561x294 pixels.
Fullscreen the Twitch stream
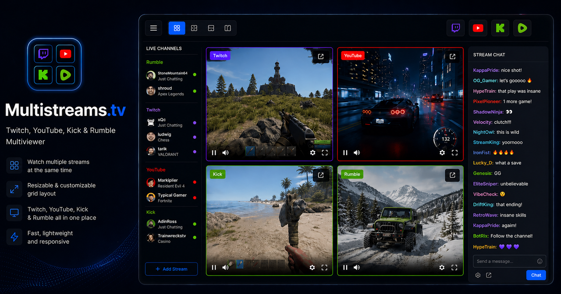point(325,153)
